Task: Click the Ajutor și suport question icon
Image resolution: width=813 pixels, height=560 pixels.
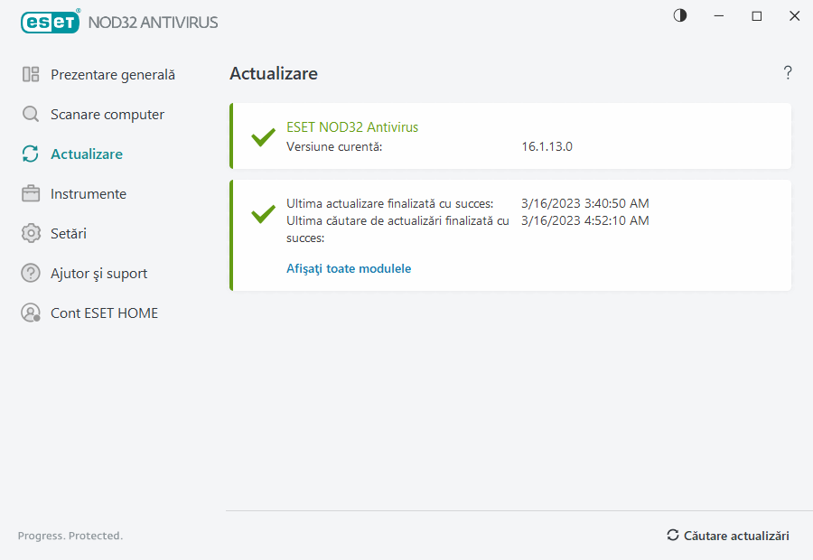Action: pos(31,274)
